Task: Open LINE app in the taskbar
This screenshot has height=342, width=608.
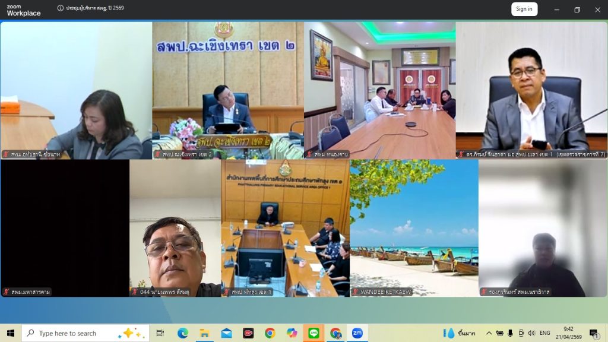Action: point(313,333)
